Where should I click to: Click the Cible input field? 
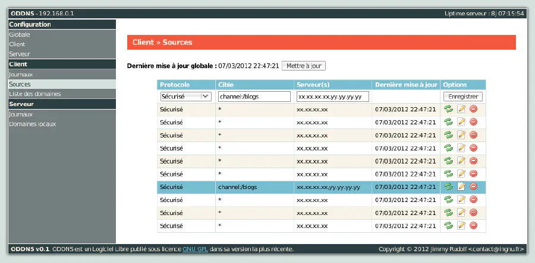(254, 96)
